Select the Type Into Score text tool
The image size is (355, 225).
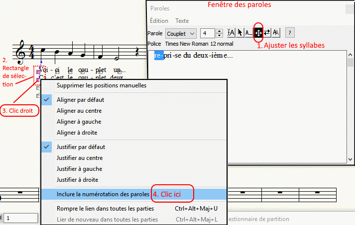tap(231, 33)
